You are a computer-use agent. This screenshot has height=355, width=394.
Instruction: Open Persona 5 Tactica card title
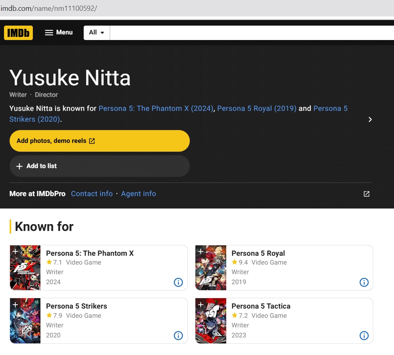(261, 306)
